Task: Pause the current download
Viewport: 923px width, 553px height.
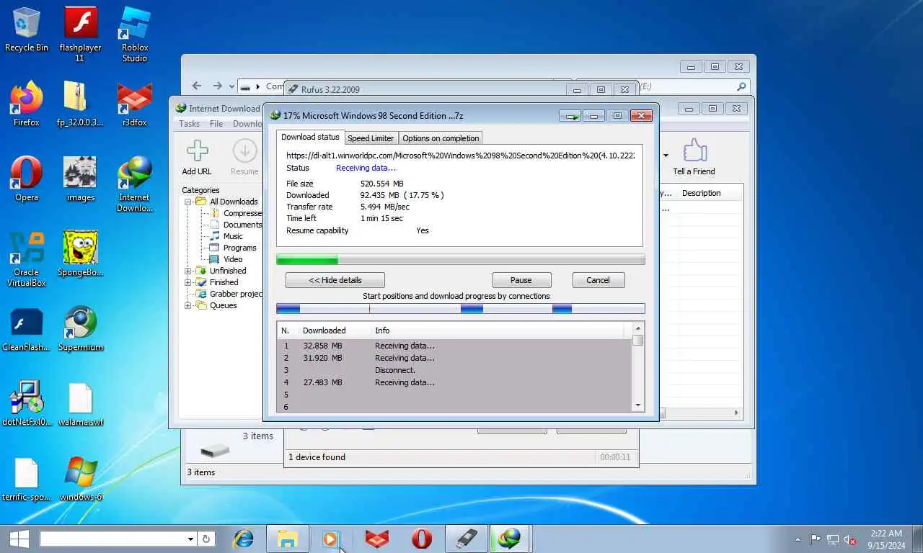Action: [x=521, y=280]
